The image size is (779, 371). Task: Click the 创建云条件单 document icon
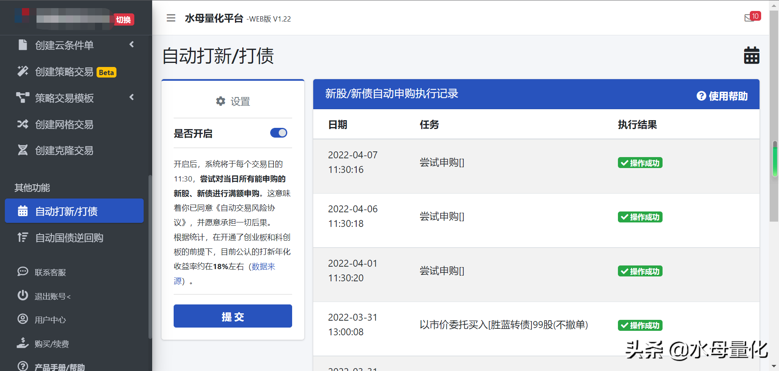point(23,45)
